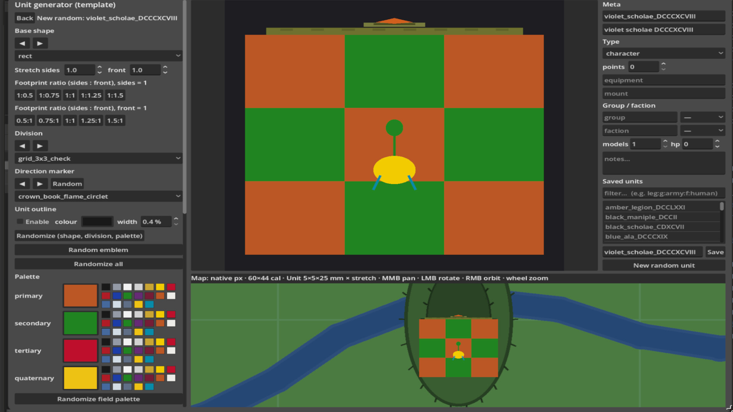Click the previous Base shape arrow
The height and width of the screenshot is (412, 733).
(22, 43)
